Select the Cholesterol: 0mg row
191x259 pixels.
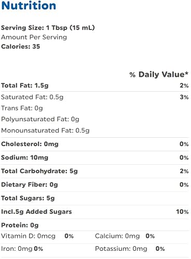(x=95, y=144)
